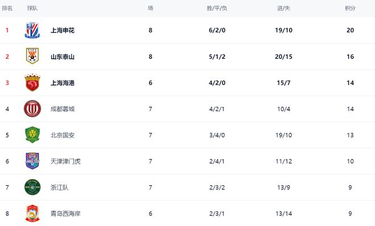Click the 积分 points column header
Viewport: 375px width, 226px height.
pos(350,8)
